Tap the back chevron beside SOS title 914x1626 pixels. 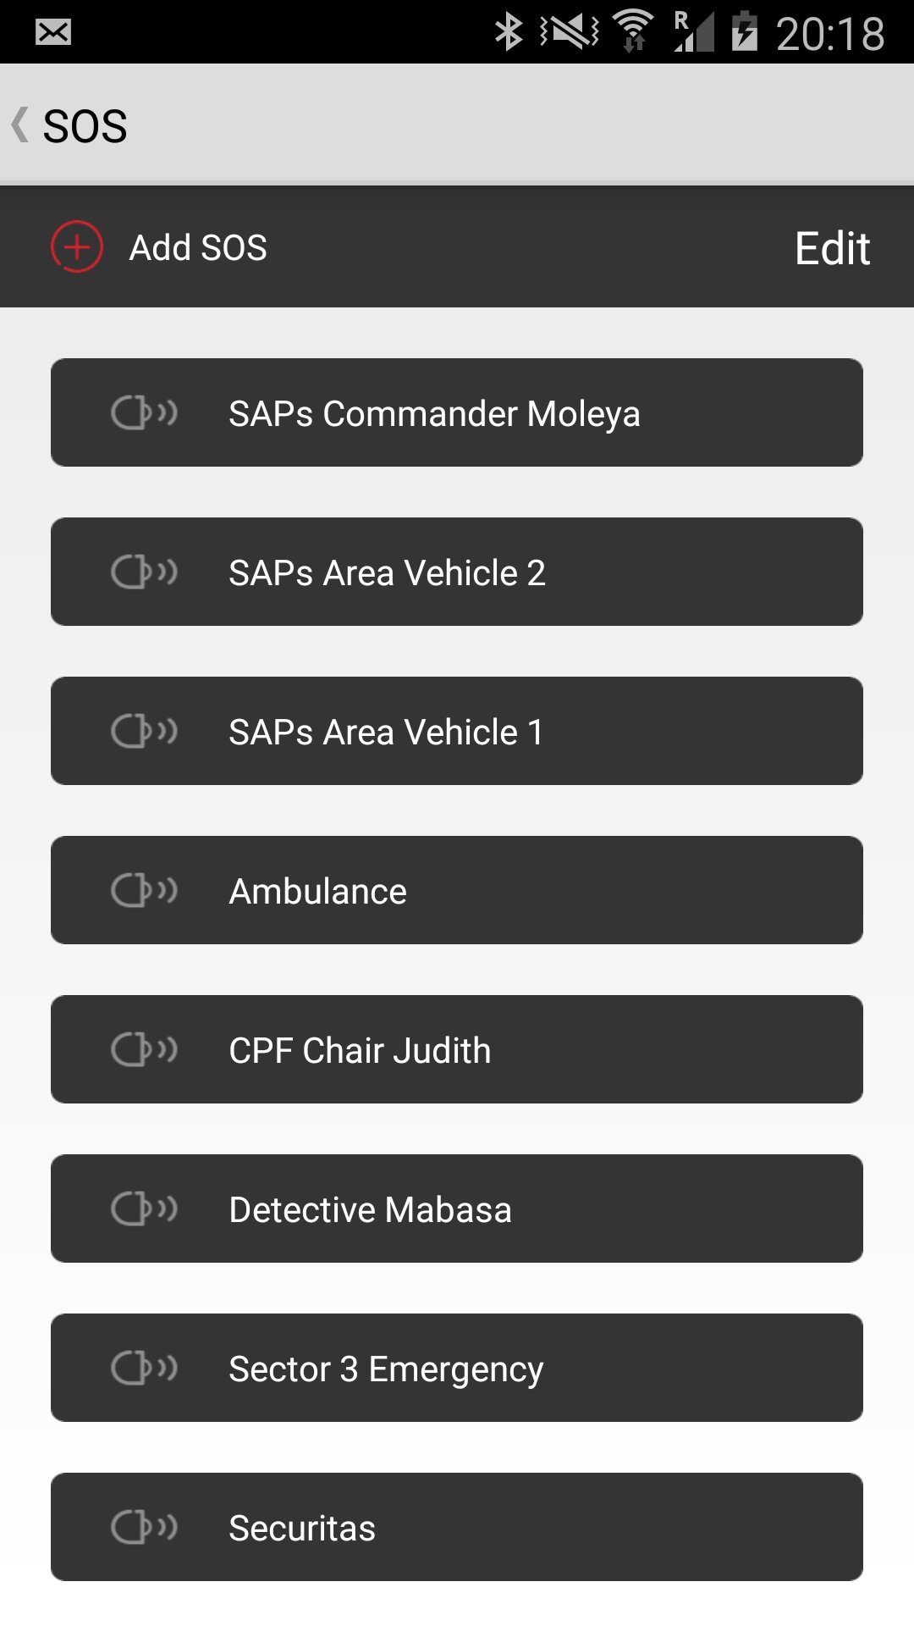pos(20,125)
